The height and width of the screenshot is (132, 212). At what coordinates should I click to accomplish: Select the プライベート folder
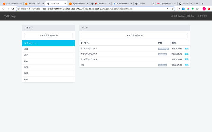click(x=49, y=43)
